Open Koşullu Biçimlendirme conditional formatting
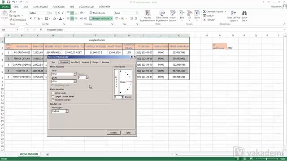 (x=148, y=16)
